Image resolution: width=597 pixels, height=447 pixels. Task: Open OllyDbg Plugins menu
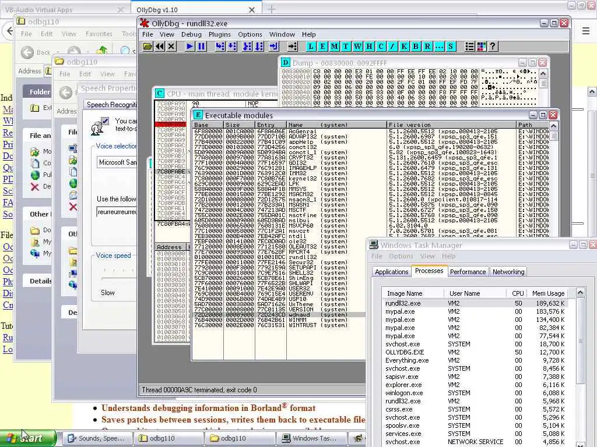click(x=219, y=34)
